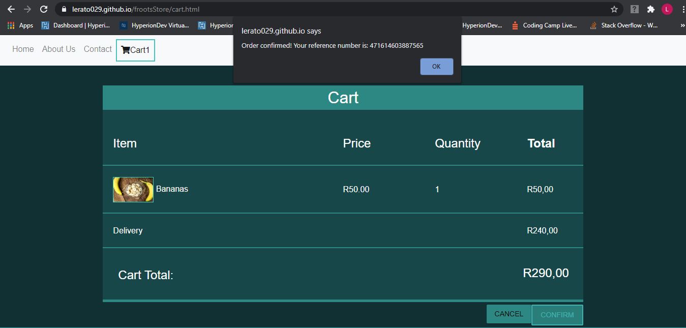Bookmark this page using the star icon

click(614, 9)
